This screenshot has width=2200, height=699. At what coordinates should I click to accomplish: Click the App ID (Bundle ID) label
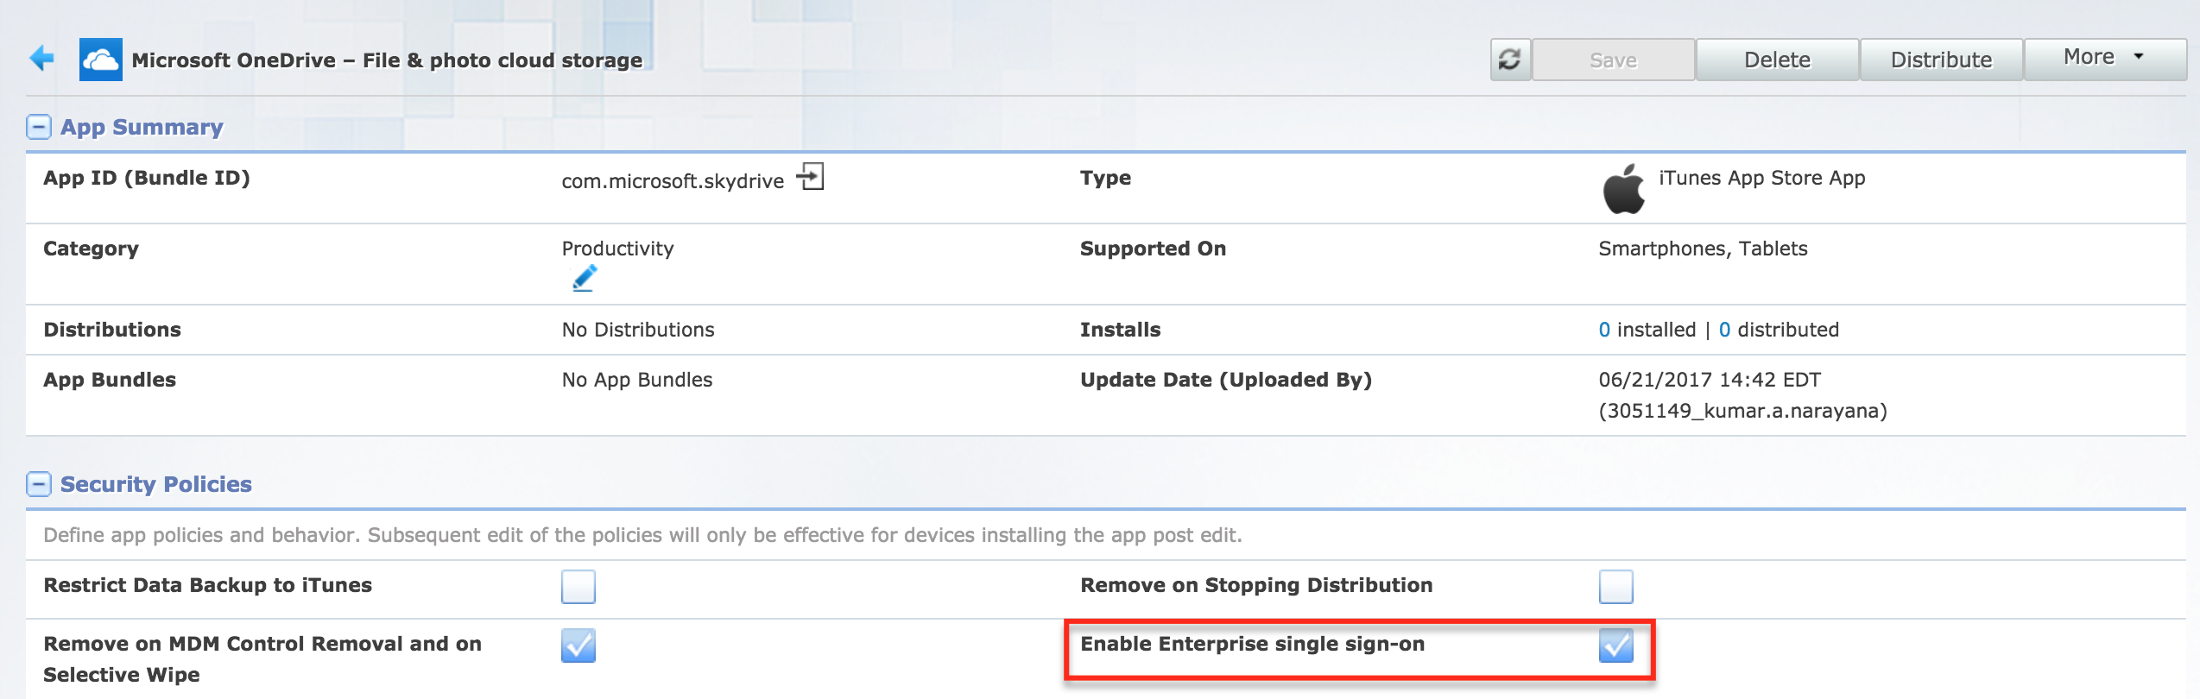click(147, 178)
